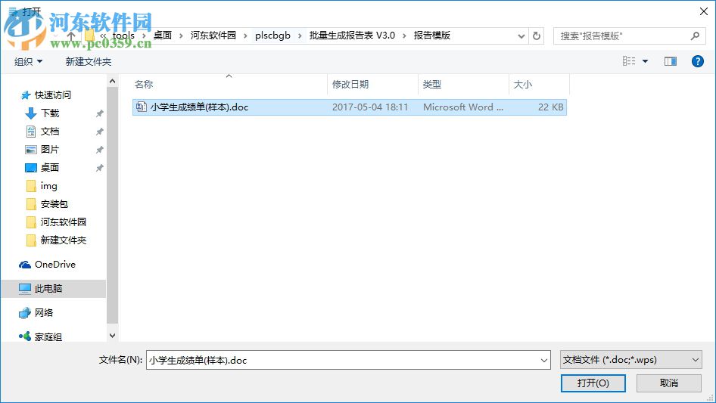This screenshot has height=403, width=716.
Task: Open the img folder in sidebar
Action: click(x=49, y=186)
